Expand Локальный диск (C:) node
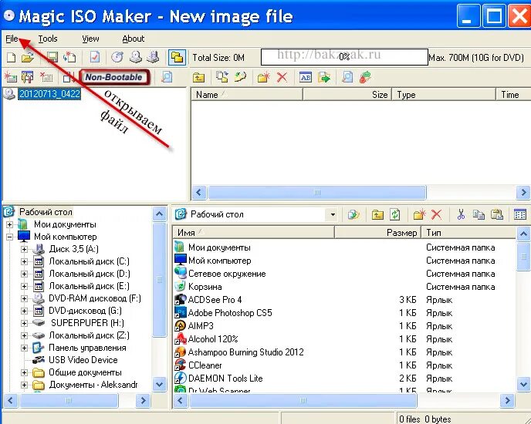Viewport: 531px width, 424px height. coord(24,261)
